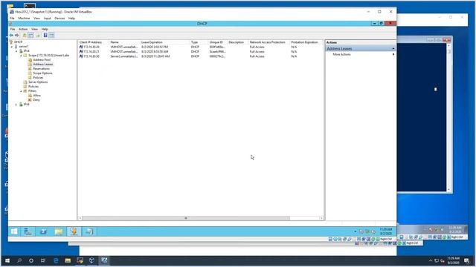
Task: Open the host Windows Start menu
Action: pyautogui.click(x=7, y=260)
